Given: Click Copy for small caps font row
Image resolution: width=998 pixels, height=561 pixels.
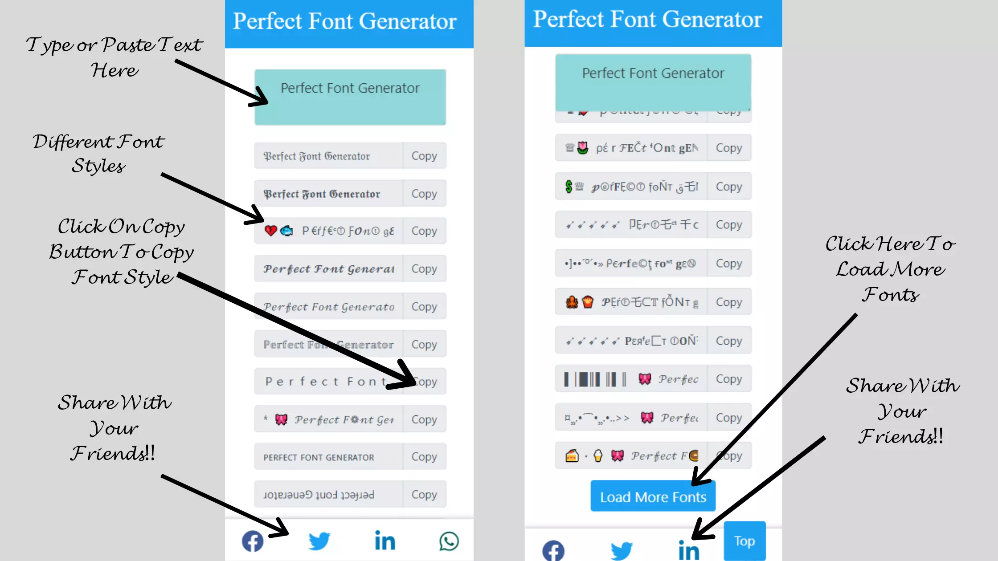Looking at the screenshot, I should tap(424, 457).
